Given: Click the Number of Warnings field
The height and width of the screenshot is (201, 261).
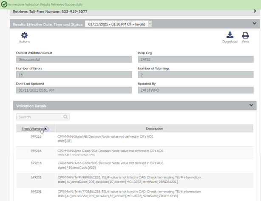Looking at the screenshot, I should 196,75.
